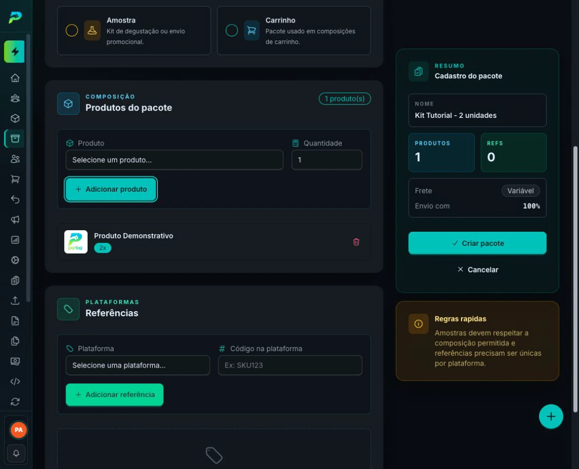The height and width of the screenshot is (469, 579).
Task: Open the megaphone sidebar icon
Action: [15, 219]
